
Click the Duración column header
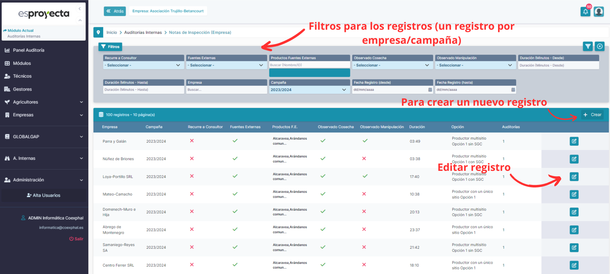pos(417,127)
